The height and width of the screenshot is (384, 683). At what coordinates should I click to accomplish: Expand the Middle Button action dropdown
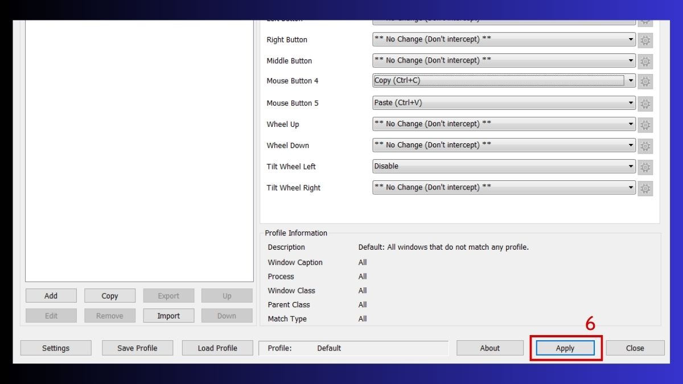point(504,61)
